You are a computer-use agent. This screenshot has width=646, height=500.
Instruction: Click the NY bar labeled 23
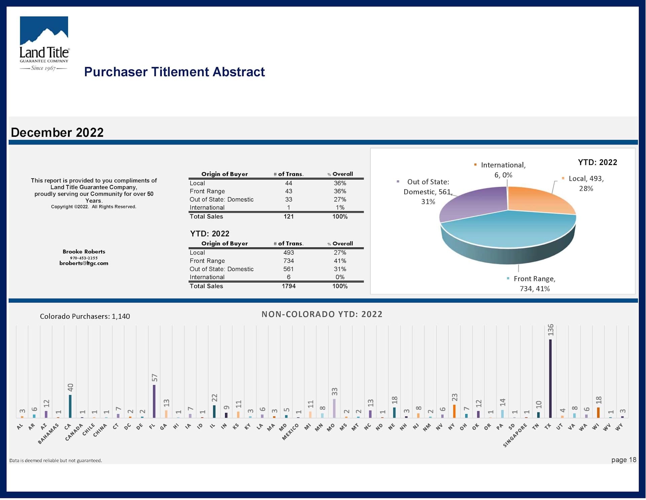point(454,411)
